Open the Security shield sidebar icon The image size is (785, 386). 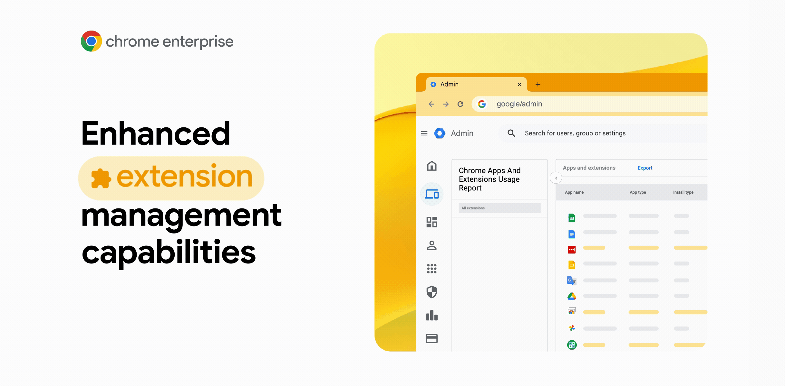point(431,292)
